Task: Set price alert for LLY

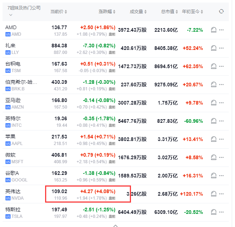Action: point(214,48)
